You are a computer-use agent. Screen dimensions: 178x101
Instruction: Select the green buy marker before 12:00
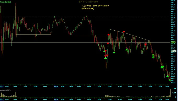tap(126, 50)
